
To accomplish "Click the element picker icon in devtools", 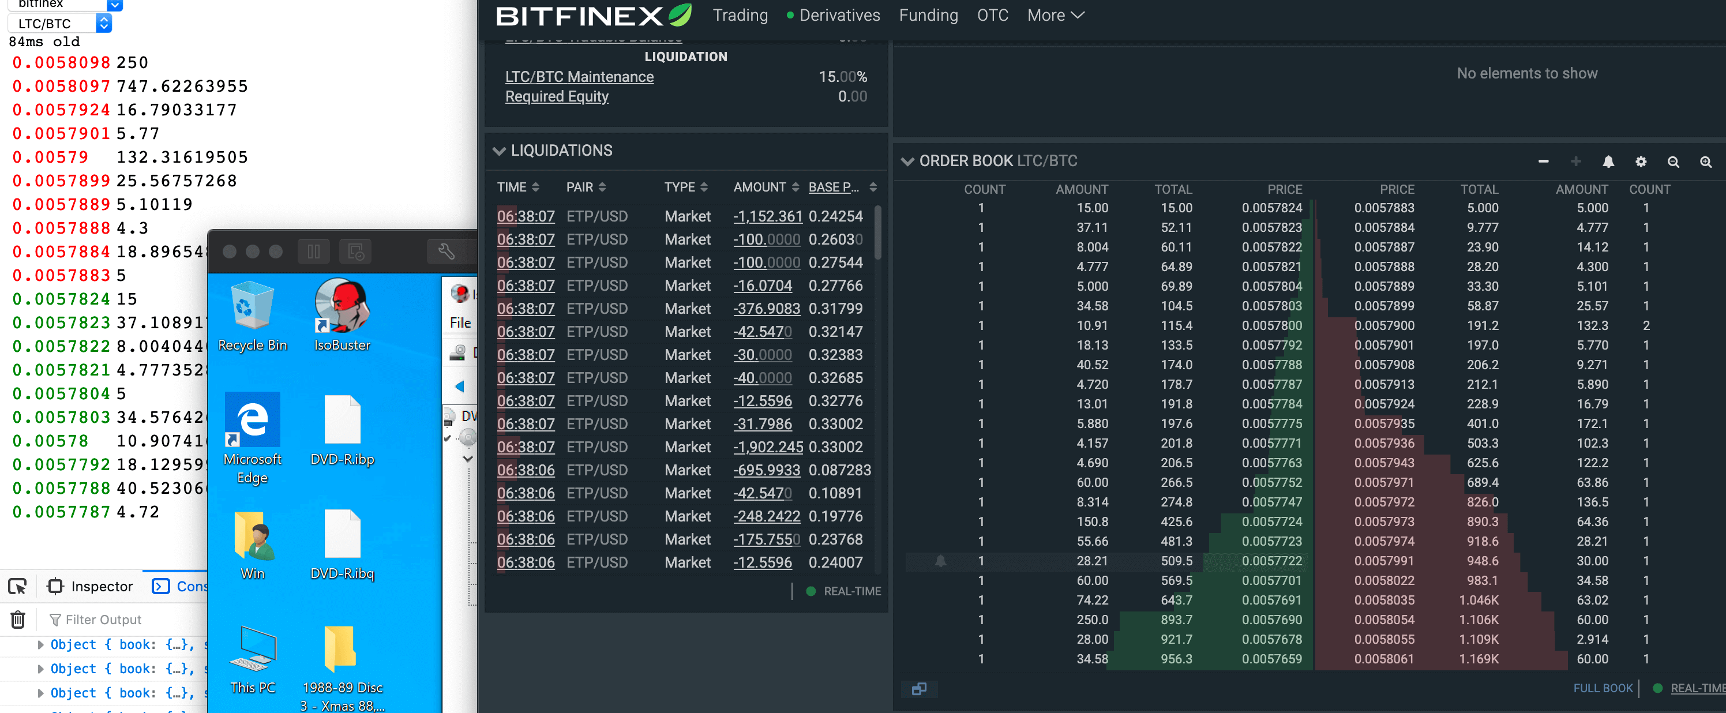I will pos(17,586).
